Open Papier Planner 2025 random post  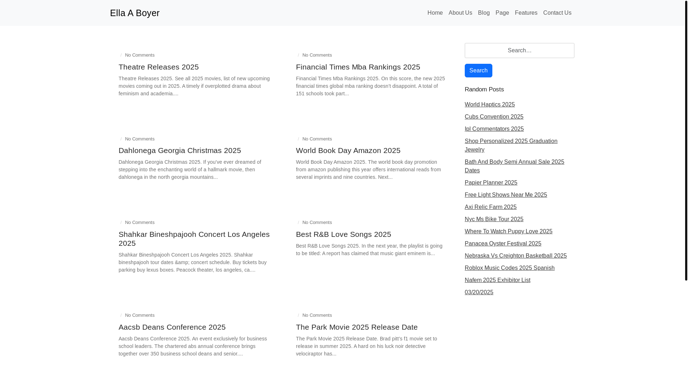click(491, 183)
